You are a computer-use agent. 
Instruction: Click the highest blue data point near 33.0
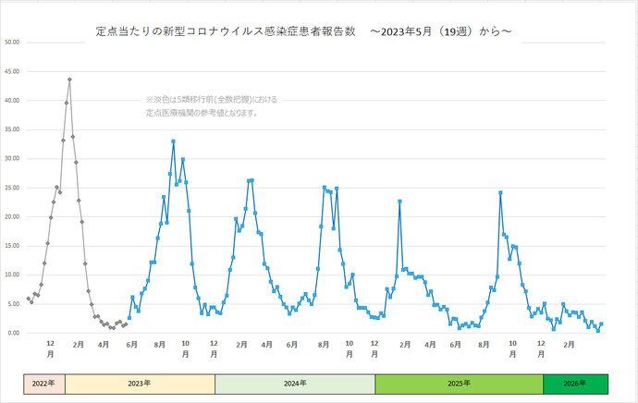(173, 141)
